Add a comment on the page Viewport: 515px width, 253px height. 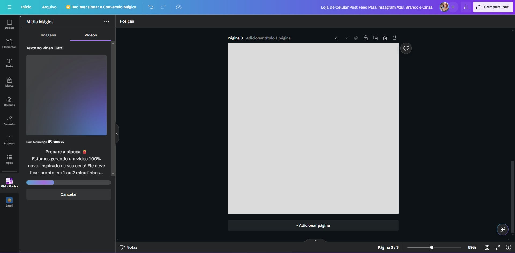pyautogui.click(x=406, y=48)
